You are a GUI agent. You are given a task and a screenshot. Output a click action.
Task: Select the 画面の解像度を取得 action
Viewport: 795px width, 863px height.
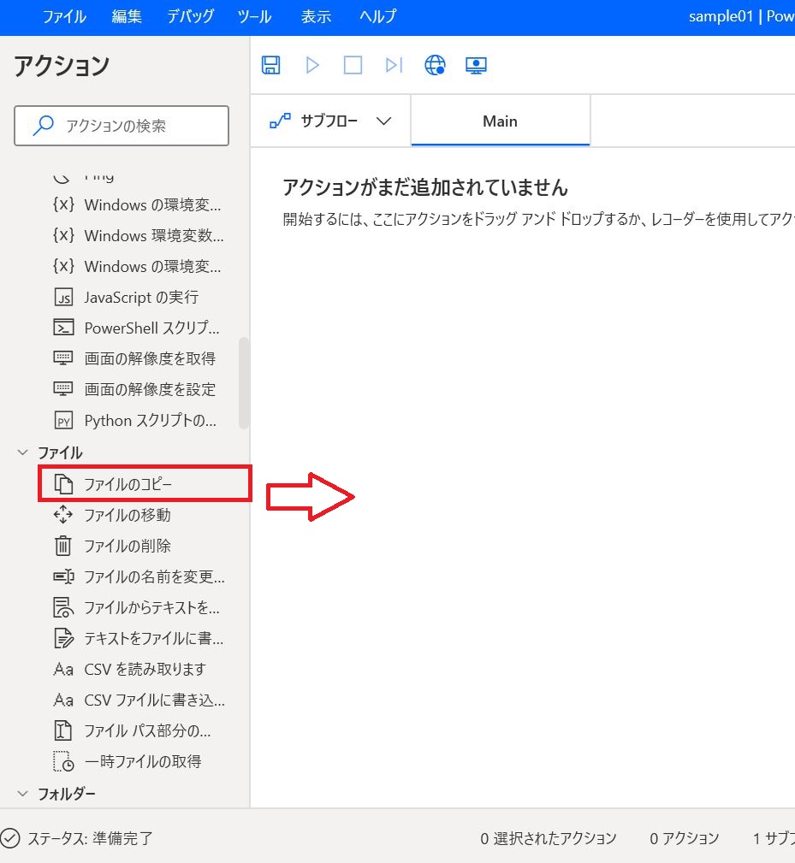point(149,358)
